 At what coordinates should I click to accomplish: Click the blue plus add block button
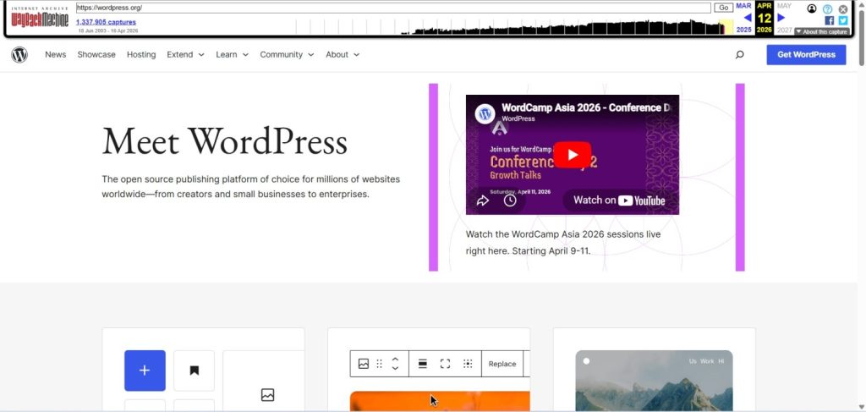pos(145,371)
